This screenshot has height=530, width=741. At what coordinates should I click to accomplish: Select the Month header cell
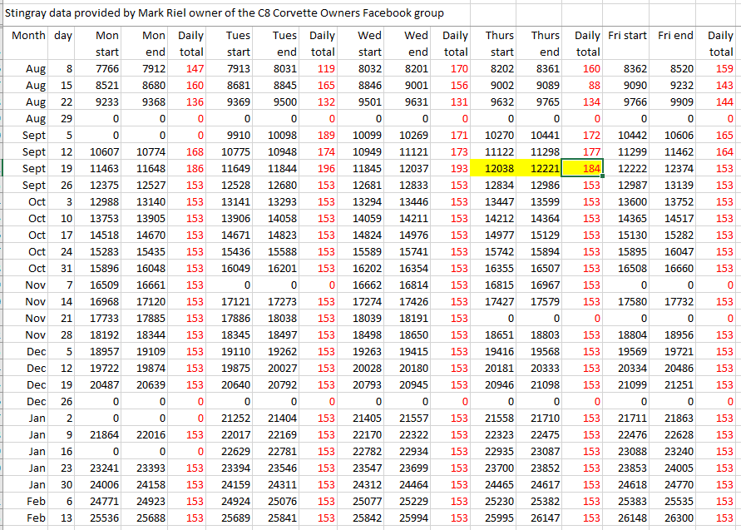point(29,37)
